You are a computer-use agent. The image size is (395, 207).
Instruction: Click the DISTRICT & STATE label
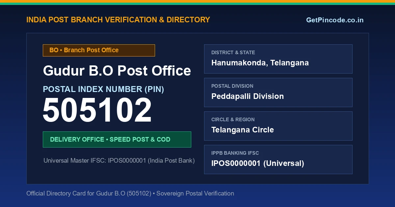(233, 53)
